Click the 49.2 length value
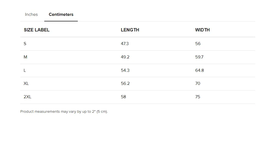The width and height of the screenshot is (278, 167). click(x=125, y=57)
